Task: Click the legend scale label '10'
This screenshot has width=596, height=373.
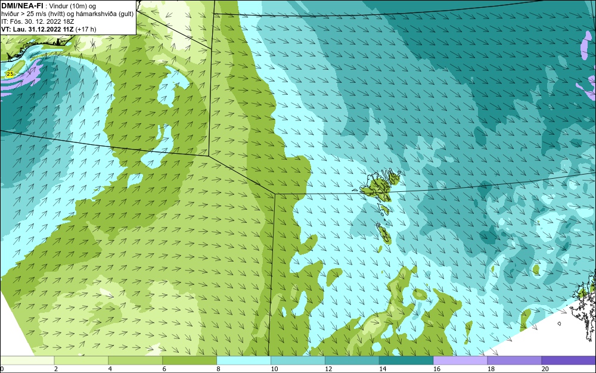Action: pos(274,369)
